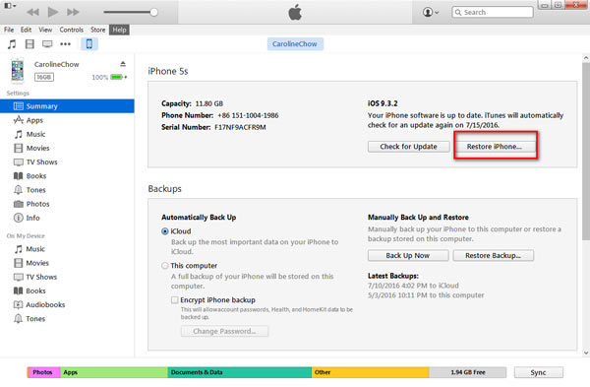Skip to next track
Screen dimensions: 590x387
(73, 12)
